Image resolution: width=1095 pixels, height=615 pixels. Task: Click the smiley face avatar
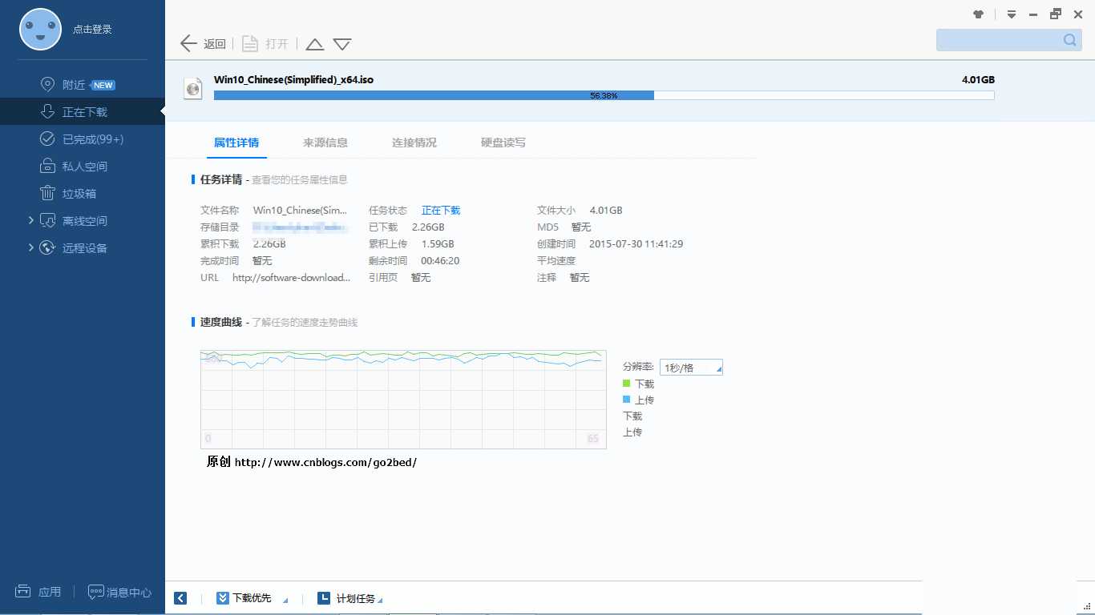coord(40,30)
